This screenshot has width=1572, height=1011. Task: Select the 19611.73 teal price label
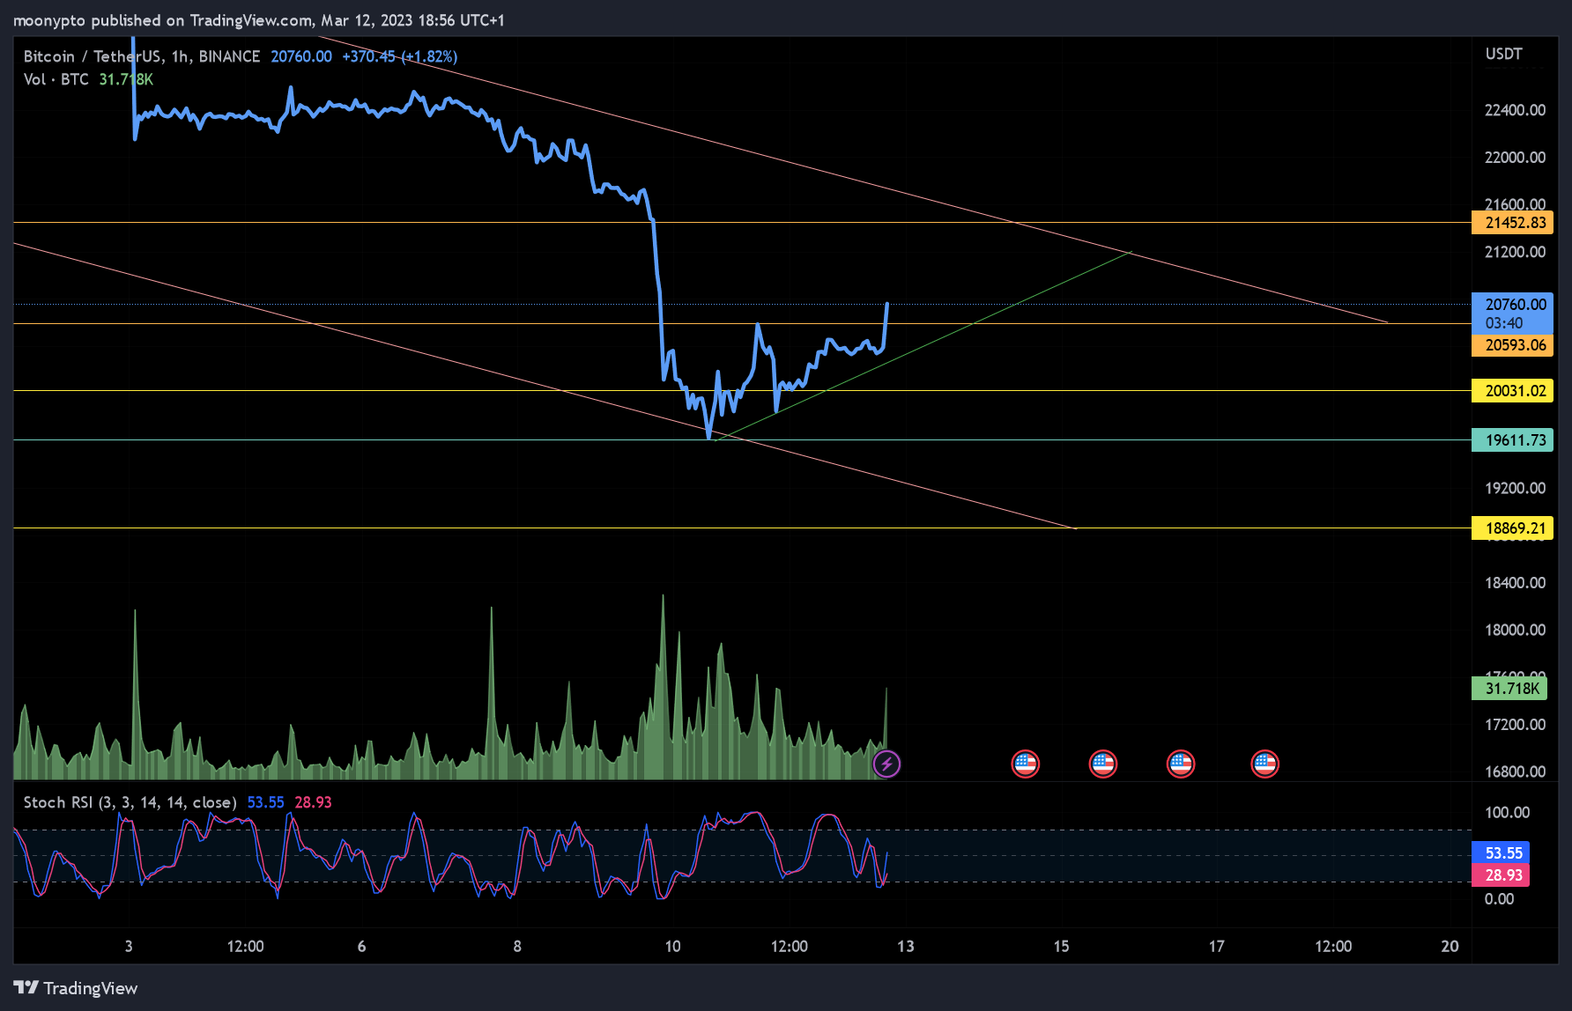(x=1512, y=440)
